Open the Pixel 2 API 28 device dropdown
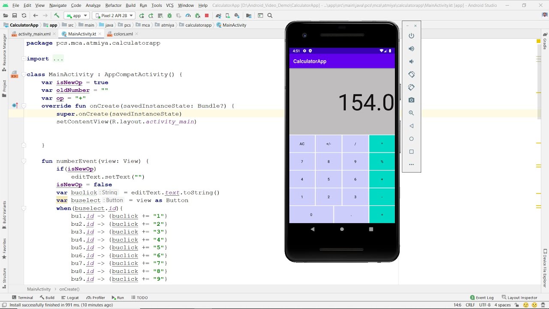This screenshot has height=309, width=549. 114,15
